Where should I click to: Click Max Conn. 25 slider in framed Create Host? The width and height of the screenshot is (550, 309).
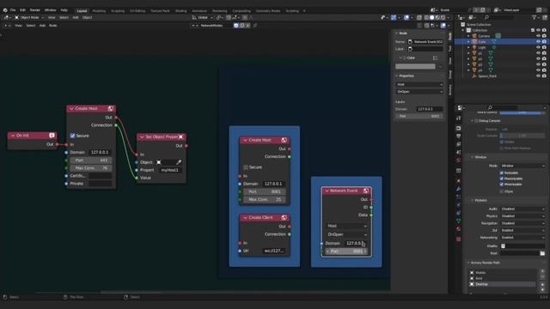[264, 199]
